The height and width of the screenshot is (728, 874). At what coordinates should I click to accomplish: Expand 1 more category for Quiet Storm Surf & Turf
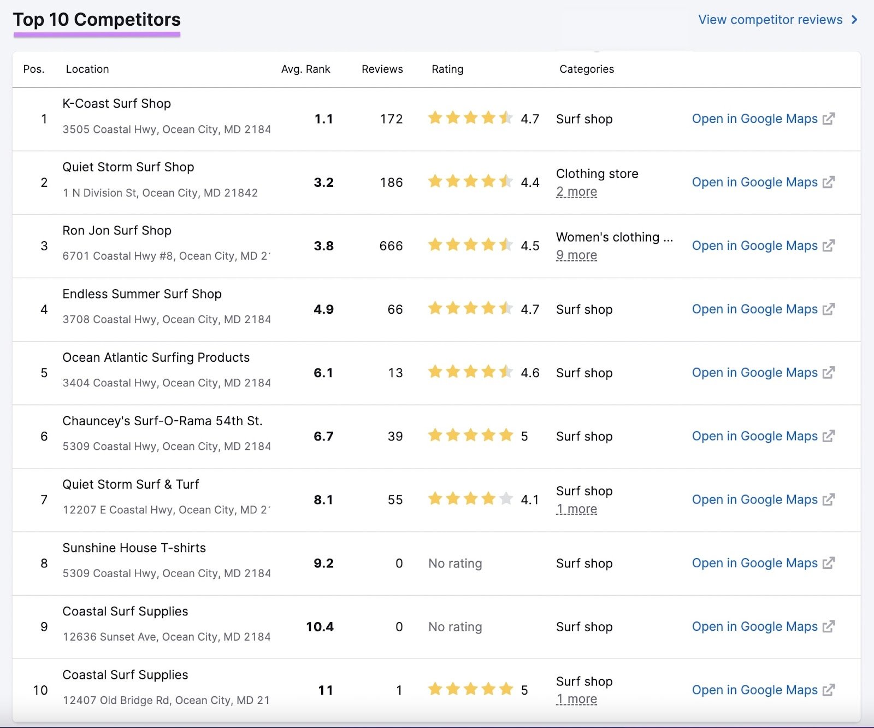tap(577, 509)
